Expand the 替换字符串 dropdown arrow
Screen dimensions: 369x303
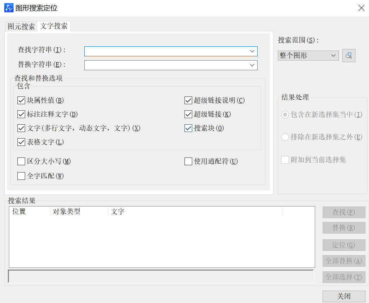252,65
